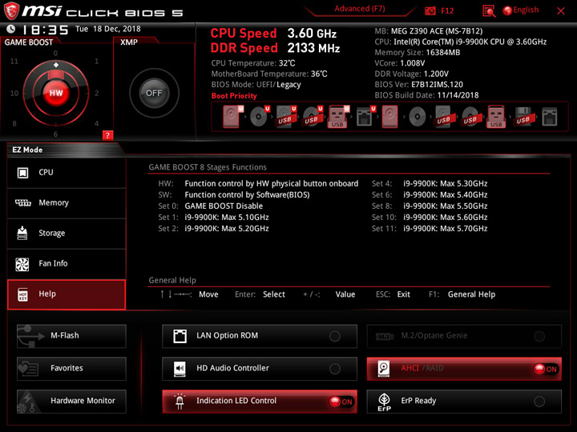
Task: Open the Fan Info tab
Action: (67, 263)
